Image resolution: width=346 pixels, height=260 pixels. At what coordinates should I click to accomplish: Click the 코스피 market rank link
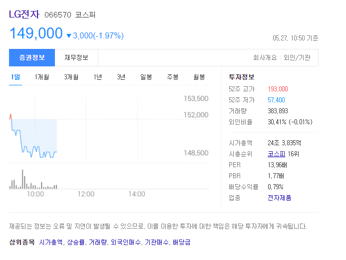point(276,154)
